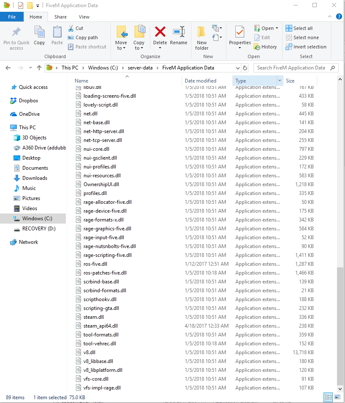Open the blue Help question icon
Image resolution: width=345 pixels, height=403 pixels.
tap(339, 17)
